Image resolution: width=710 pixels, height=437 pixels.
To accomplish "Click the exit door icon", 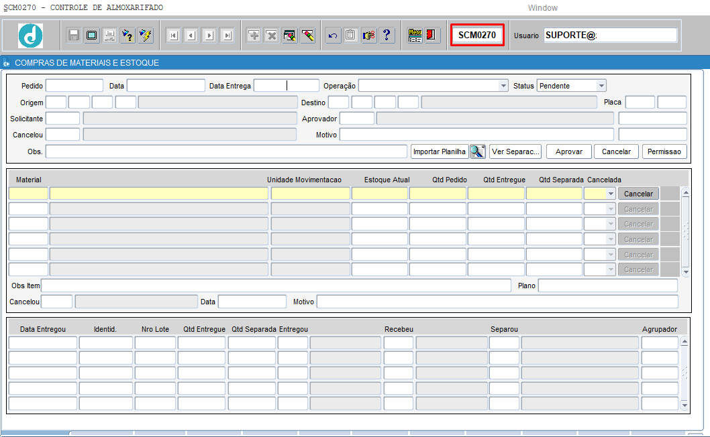I will (x=433, y=36).
